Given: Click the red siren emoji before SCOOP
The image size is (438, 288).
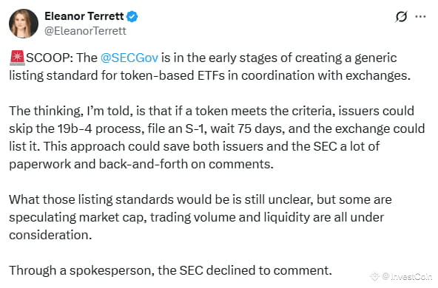Looking at the screenshot, I should coord(17,58).
